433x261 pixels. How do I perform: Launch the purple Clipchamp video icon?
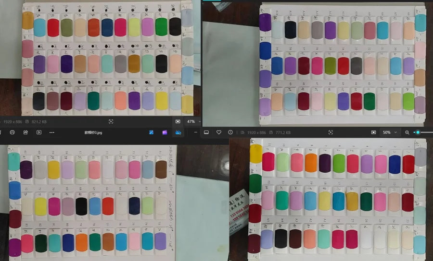click(x=165, y=132)
